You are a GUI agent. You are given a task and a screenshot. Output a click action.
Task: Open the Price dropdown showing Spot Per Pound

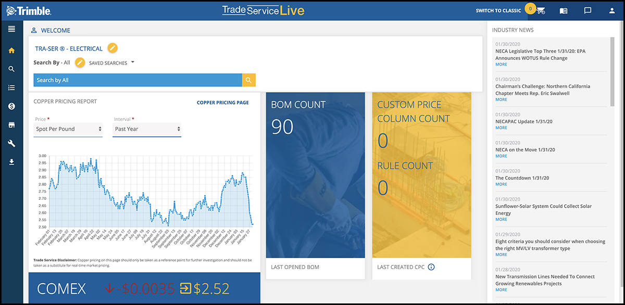[x=69, y=129]
